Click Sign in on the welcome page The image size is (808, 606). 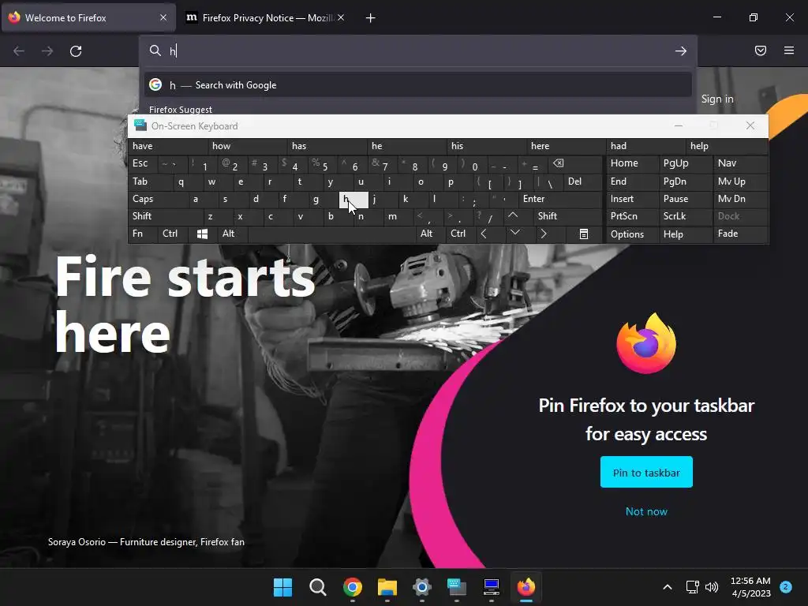[x=716, y=99]
